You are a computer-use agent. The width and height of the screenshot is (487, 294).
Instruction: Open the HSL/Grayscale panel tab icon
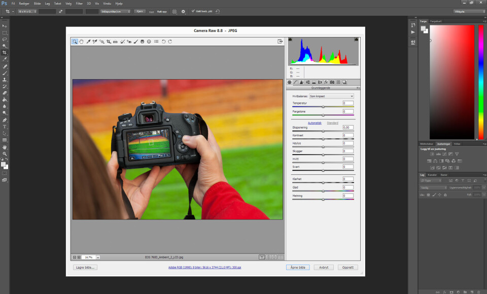[307, 82]
